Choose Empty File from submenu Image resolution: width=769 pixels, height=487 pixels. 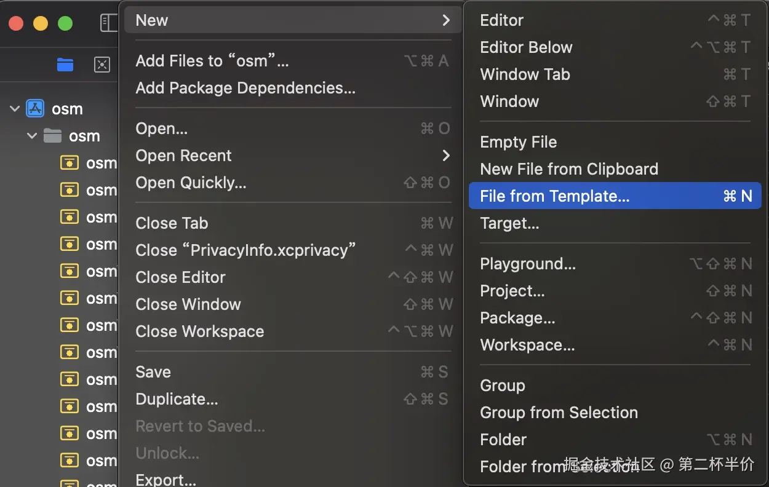518,142
